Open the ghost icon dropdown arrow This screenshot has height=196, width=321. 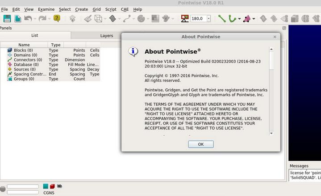coord(173,19)
